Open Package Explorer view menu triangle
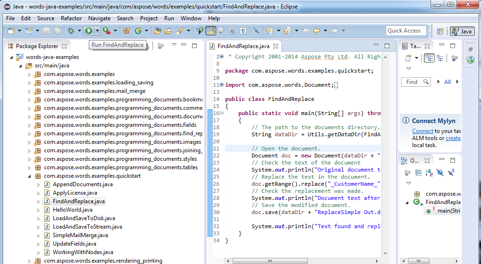The width and height of the screenshot is (481, 264). pyautogui.click(x=174, y=45)
